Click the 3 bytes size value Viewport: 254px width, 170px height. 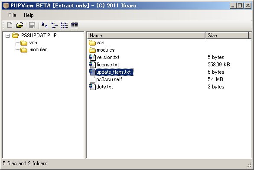(216, 87)
